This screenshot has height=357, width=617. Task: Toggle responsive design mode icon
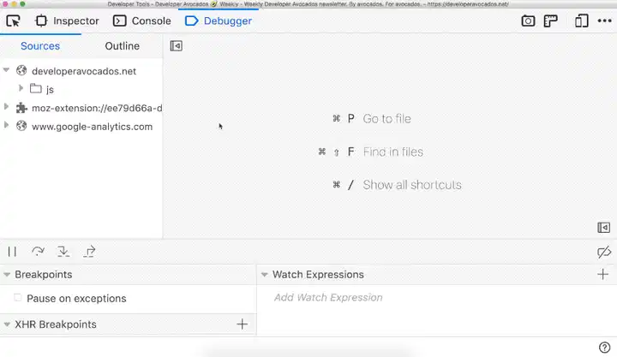pos(581,21)
